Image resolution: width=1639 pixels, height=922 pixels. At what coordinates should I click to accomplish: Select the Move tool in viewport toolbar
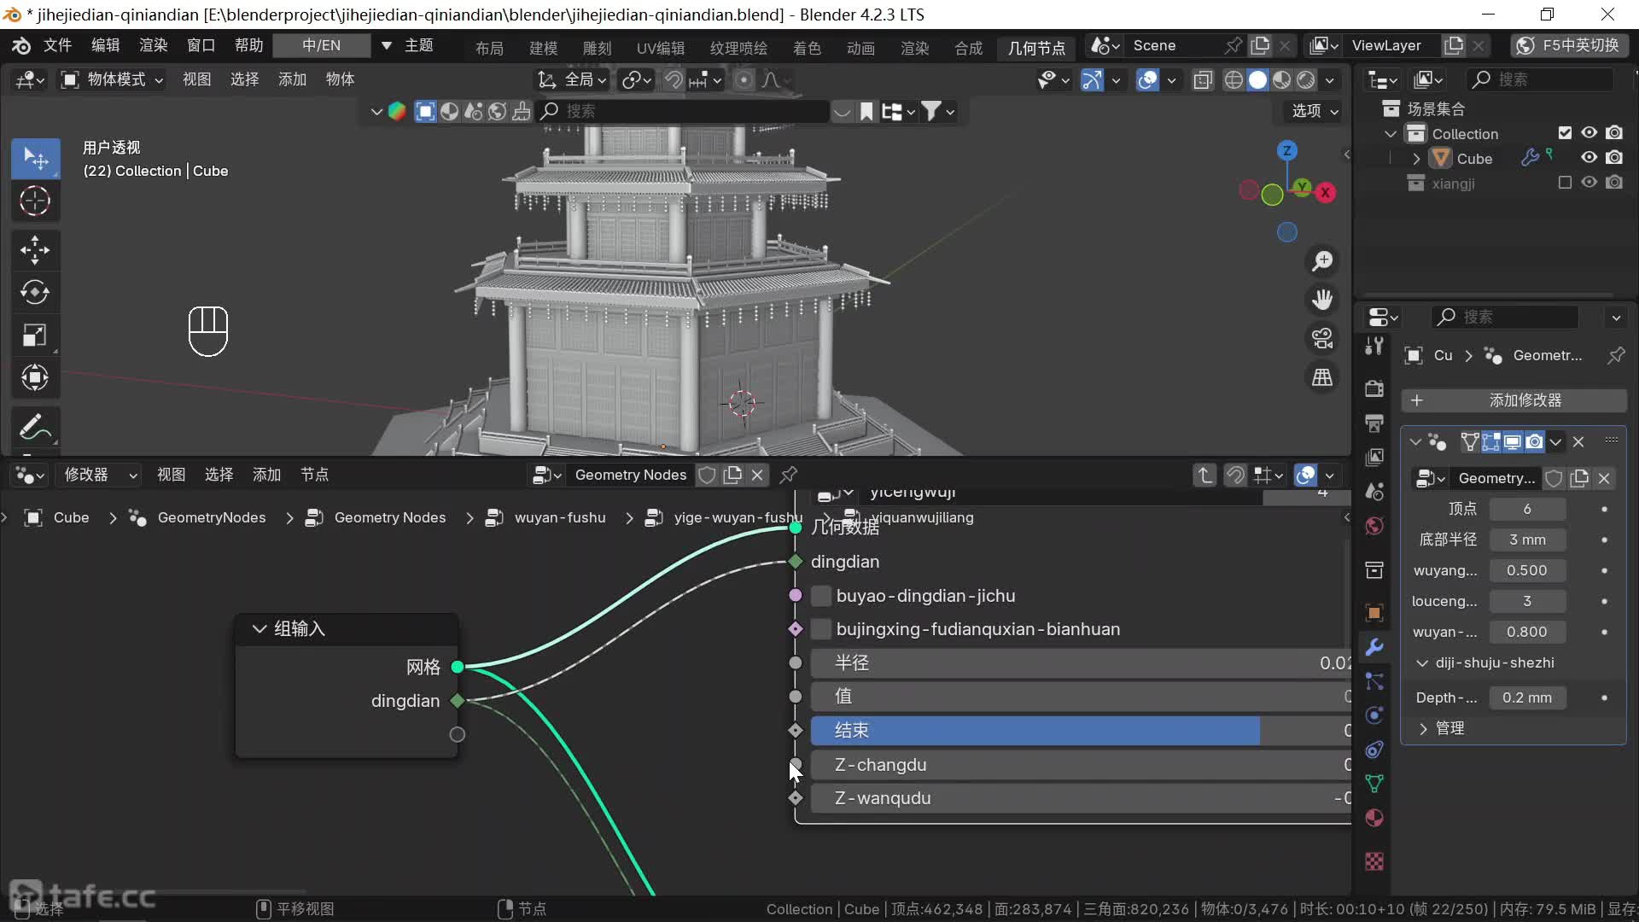(x=34, y=250)
